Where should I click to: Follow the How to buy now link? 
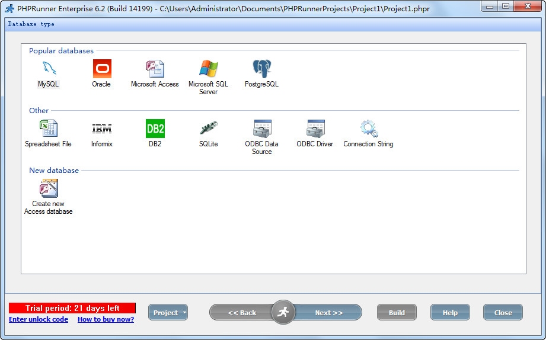106,320
